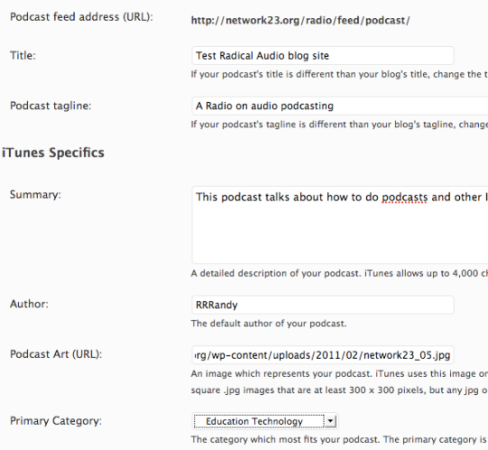The image size is (488, 450).
Task: Click the 'Podcast Art (URL):' label
Action: [56, 354]
